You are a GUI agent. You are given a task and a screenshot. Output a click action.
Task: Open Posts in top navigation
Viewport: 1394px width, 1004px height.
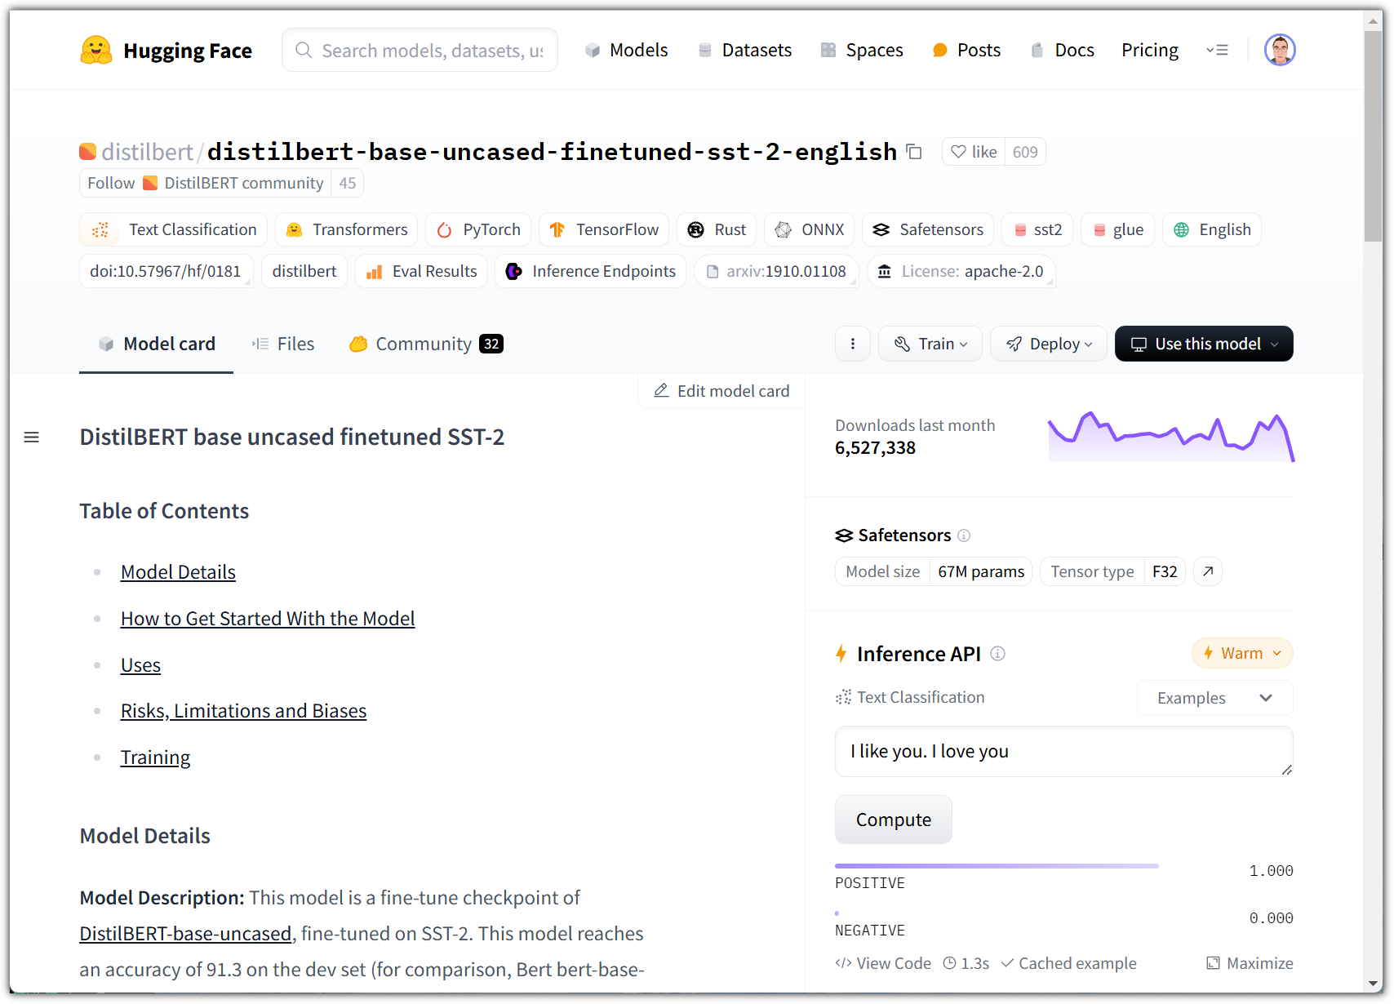pos(966,50)
